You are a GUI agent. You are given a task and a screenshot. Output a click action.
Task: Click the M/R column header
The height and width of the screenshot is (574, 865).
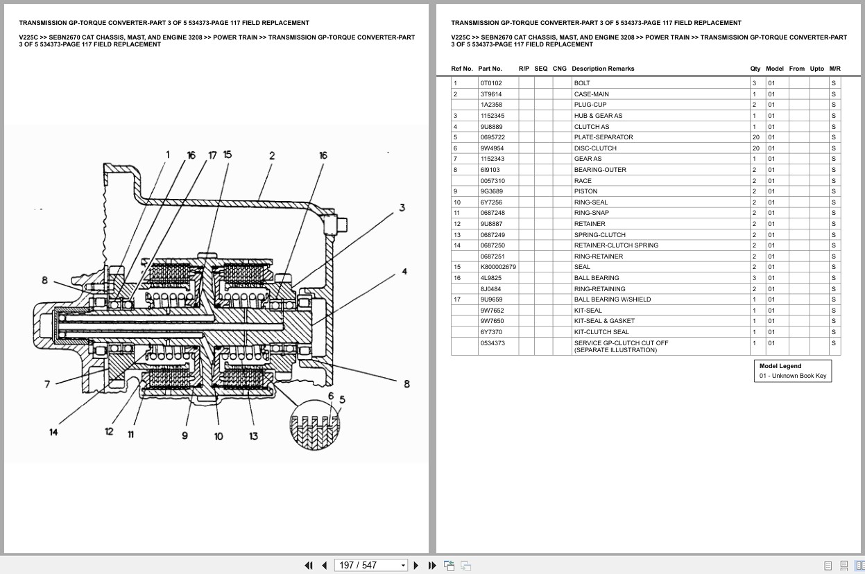834,69
